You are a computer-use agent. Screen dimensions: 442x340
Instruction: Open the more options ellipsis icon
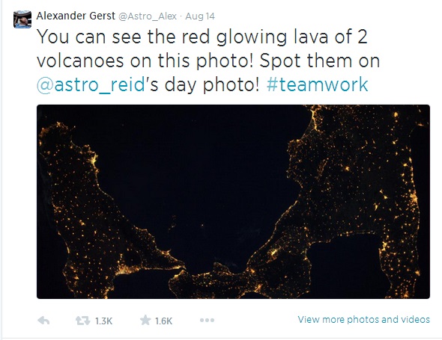click(207, 320)
